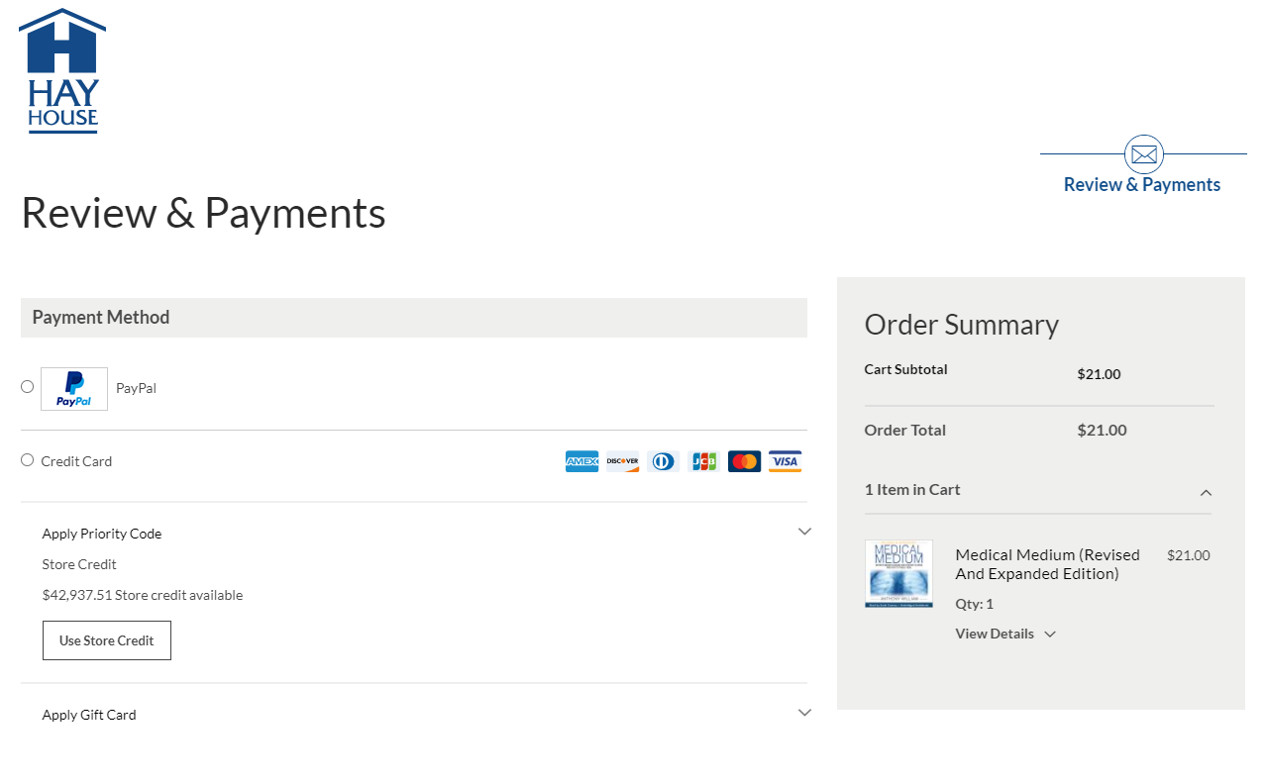The image size is (1264, 783).
Task: Select the PayPal payment radio button
Action: tap(28, 387)
